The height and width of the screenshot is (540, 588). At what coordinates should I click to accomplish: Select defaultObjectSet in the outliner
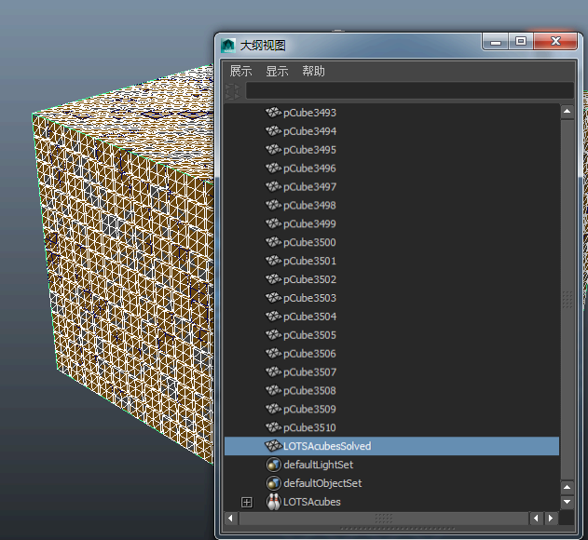click(322, 483)
